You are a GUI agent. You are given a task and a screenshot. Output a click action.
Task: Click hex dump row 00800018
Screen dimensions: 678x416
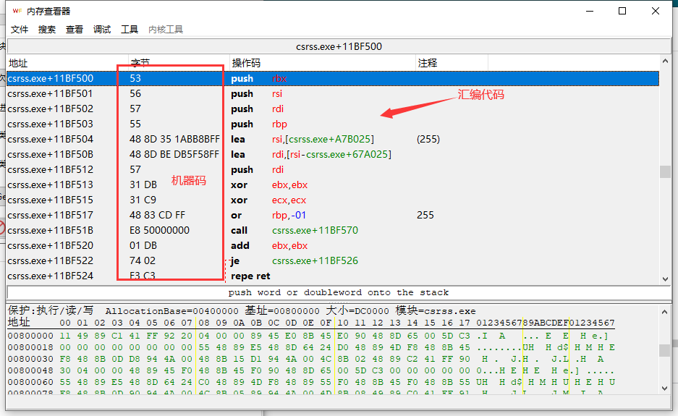point(311,348)
